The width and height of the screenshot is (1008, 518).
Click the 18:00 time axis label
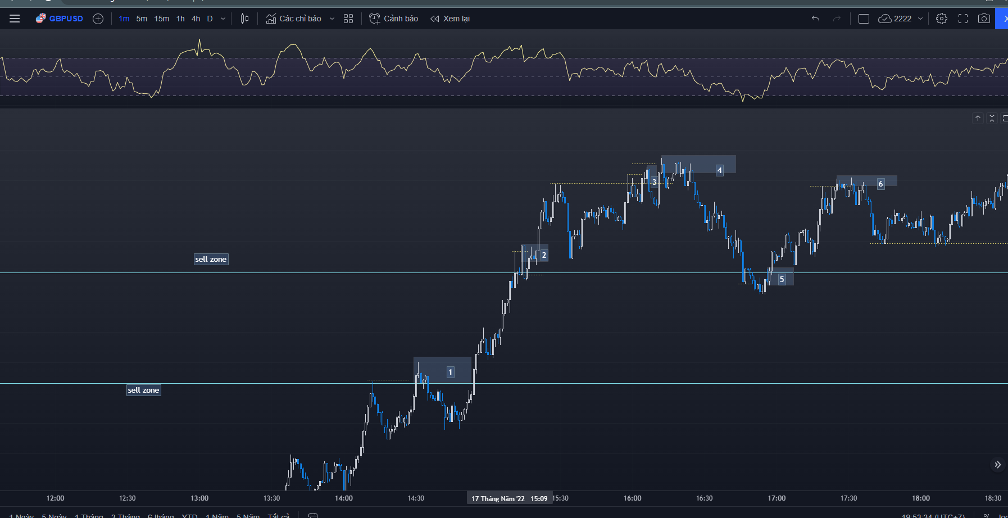(921, 498)
